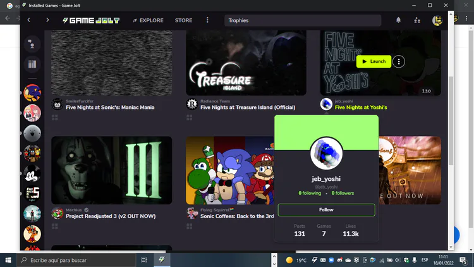Open Five Nights at Sonic's: Maniac Mania title
474x267 pixels.
point(110,108)
